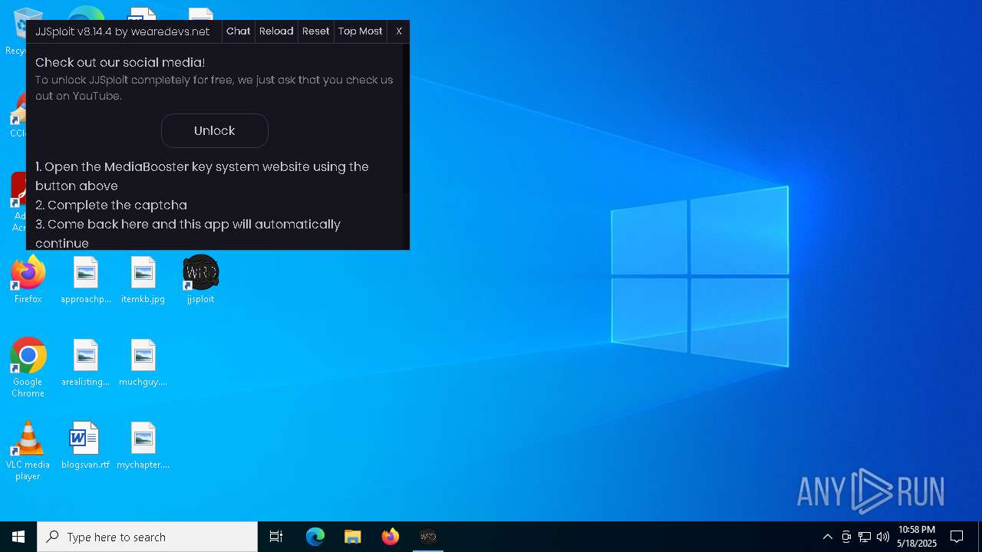
Task: Select the arealisting... image file
Action: pyautogui.click(x=85, y=363)
